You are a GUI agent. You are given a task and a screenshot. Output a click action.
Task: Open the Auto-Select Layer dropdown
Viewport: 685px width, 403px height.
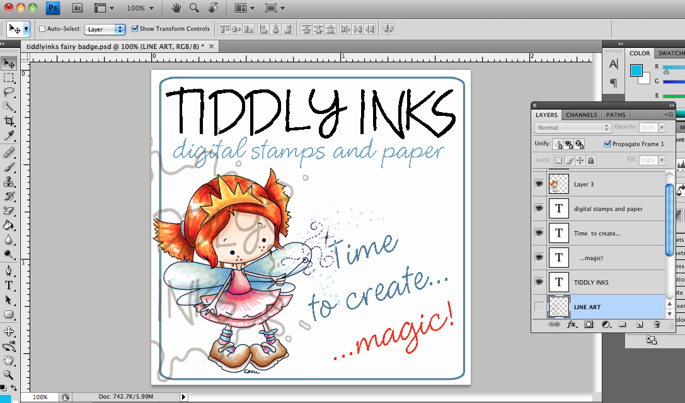(x=105, y=29)
